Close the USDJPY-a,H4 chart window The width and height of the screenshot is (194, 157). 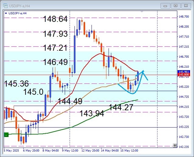tap(186, 6)
